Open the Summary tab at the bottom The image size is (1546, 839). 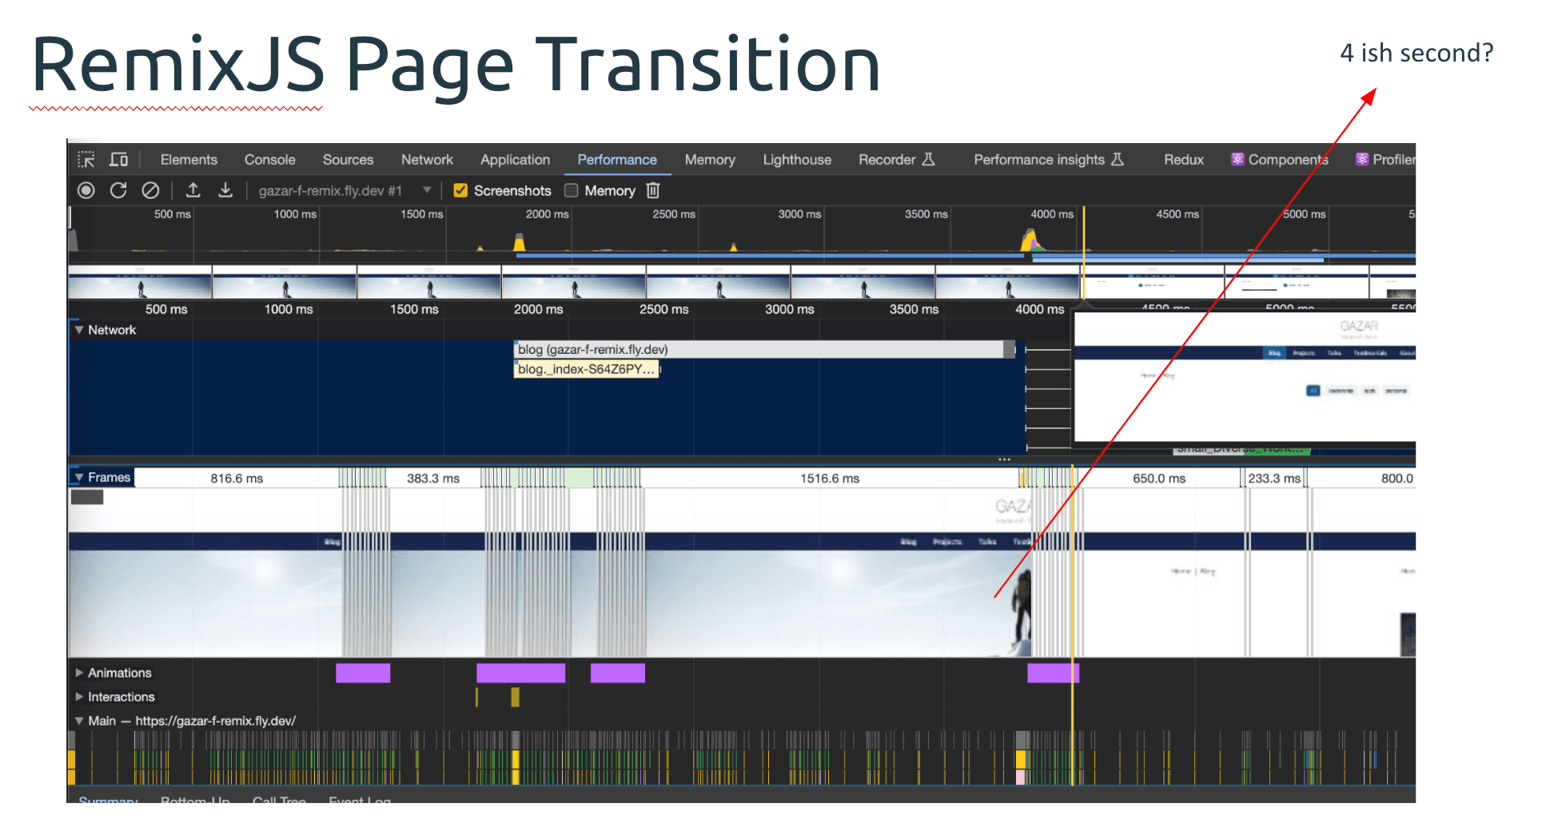108,799
